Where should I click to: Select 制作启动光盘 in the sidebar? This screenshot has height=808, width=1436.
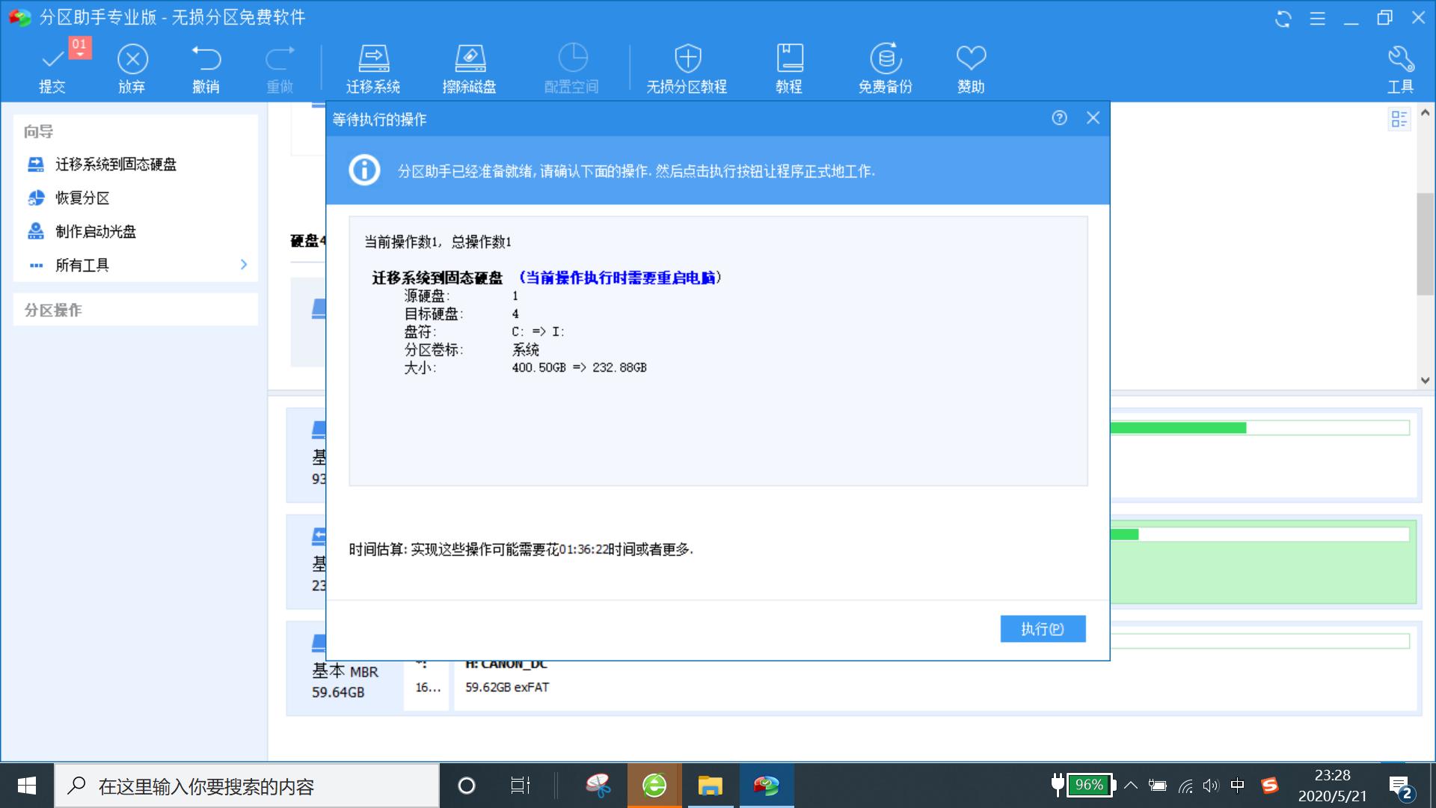(x=94, y=232)
